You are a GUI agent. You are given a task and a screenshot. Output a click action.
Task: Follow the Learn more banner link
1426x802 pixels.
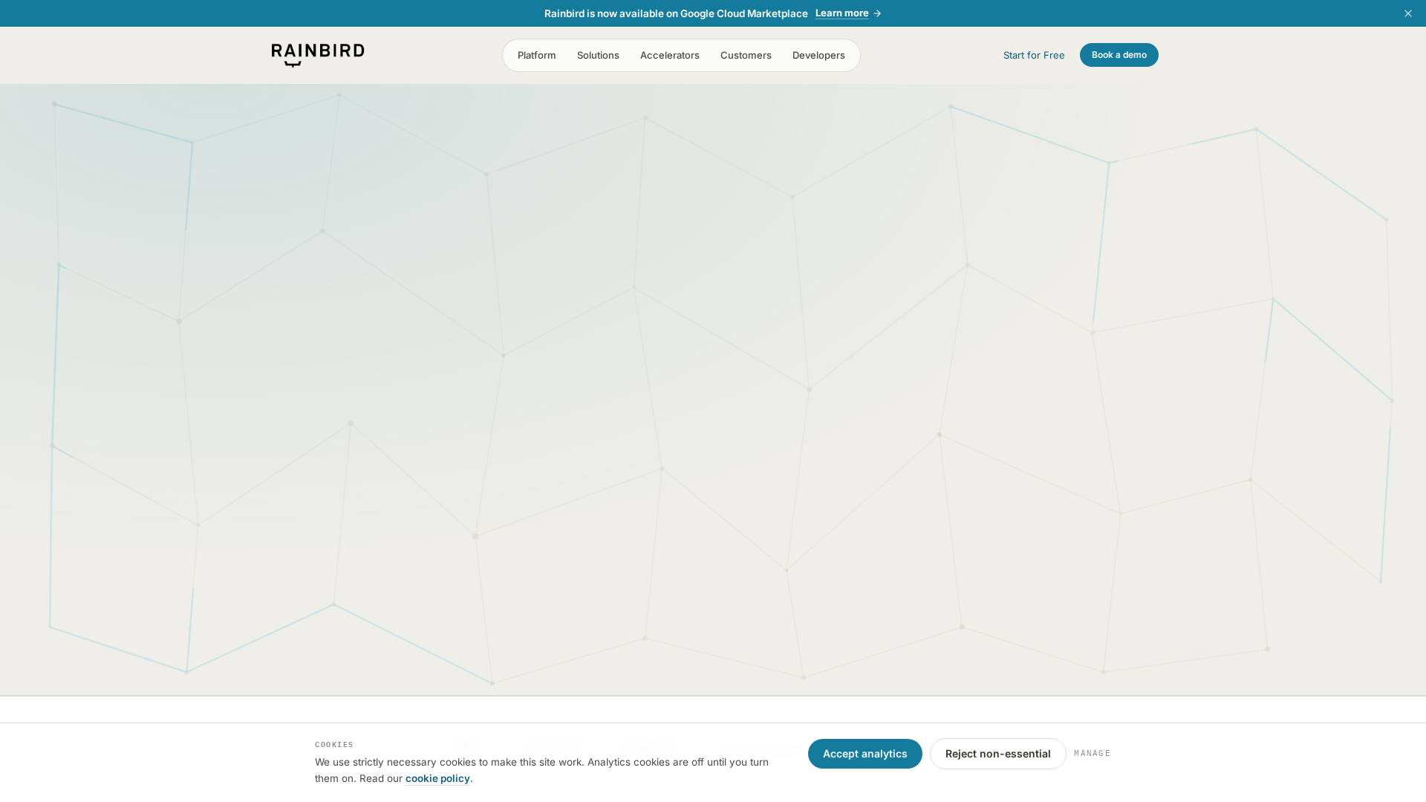pyautogui.click(x=847, y=13)
